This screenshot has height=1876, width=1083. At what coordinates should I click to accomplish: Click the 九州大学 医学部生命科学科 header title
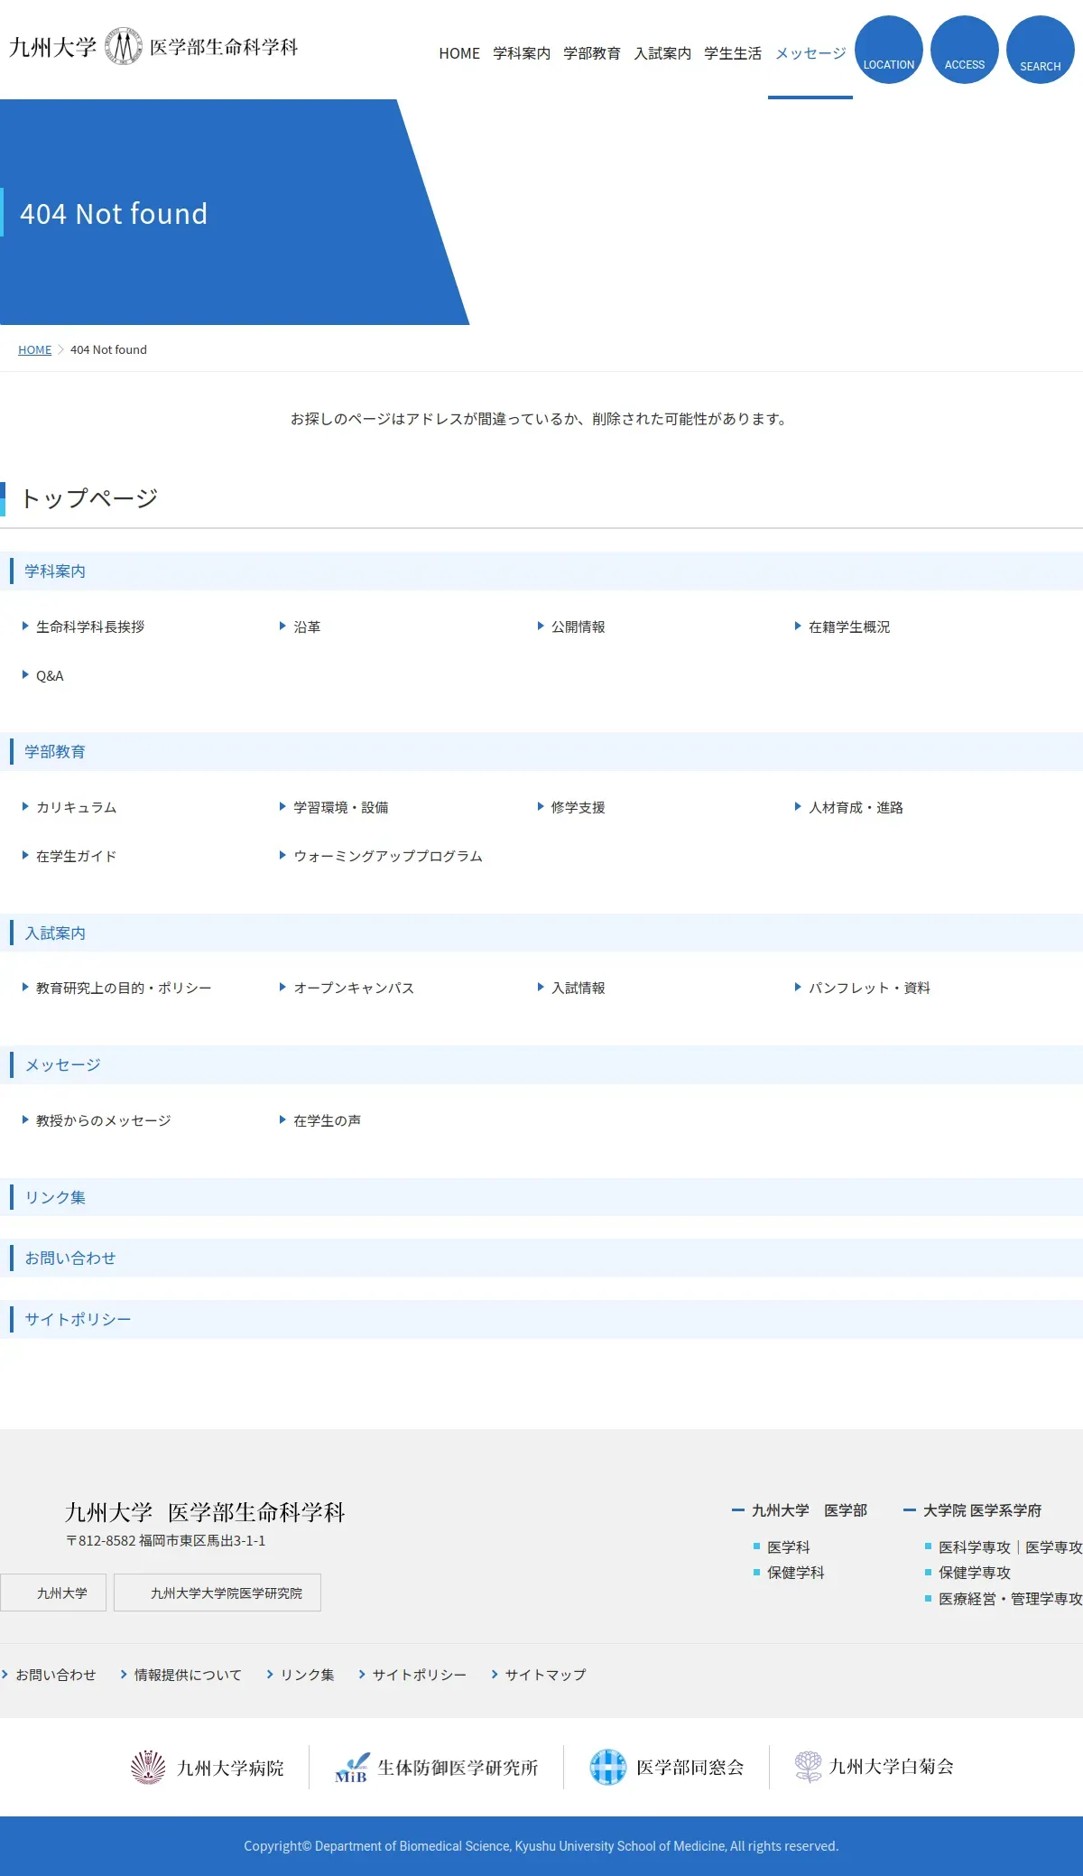click(x=153, y=46)
